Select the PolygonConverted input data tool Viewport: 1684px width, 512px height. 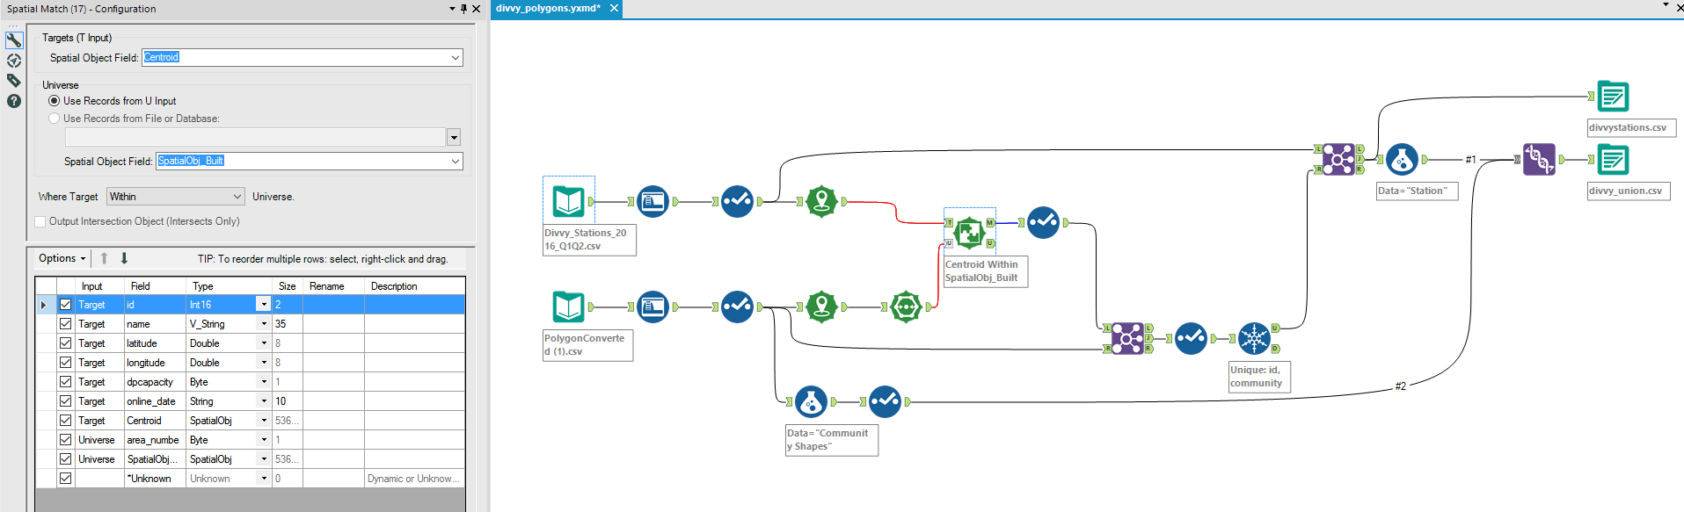(568, 306)
